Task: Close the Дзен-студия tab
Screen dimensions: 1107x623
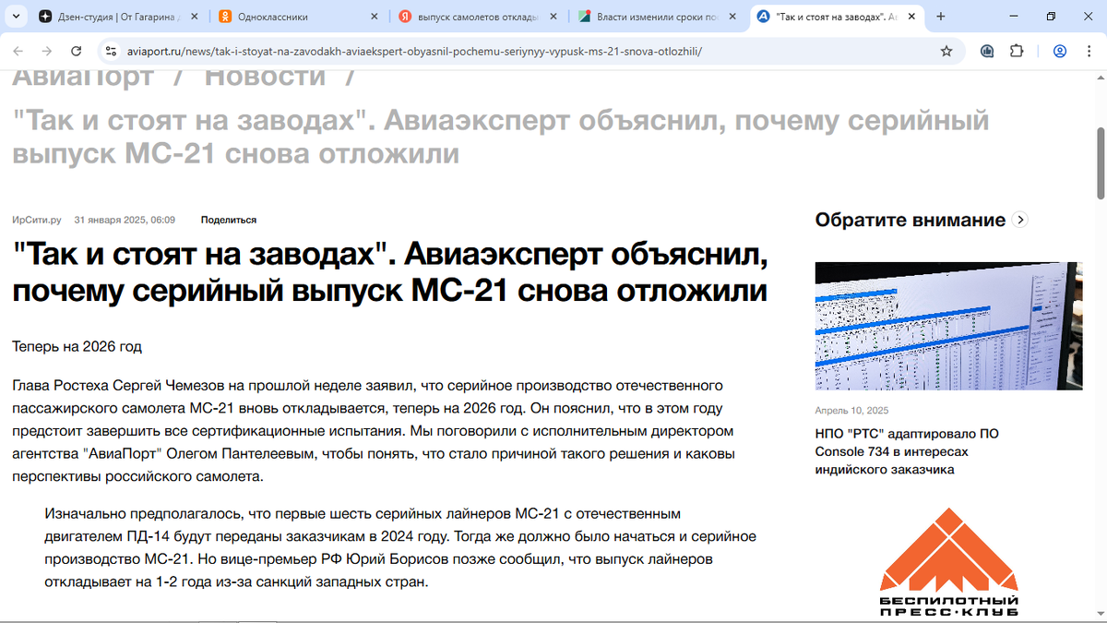Action: pyautogui.click(x=194, y=17)
